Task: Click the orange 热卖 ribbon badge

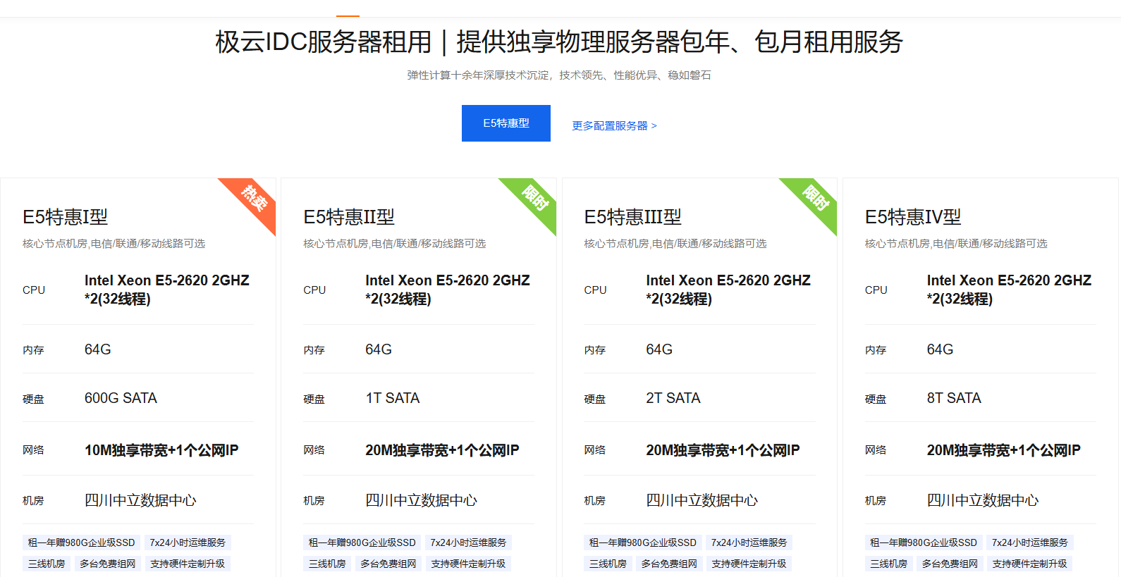Action: [x=253, y=199]
